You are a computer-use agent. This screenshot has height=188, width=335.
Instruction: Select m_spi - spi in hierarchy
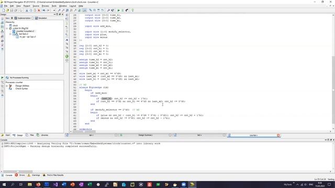(28, 37)
